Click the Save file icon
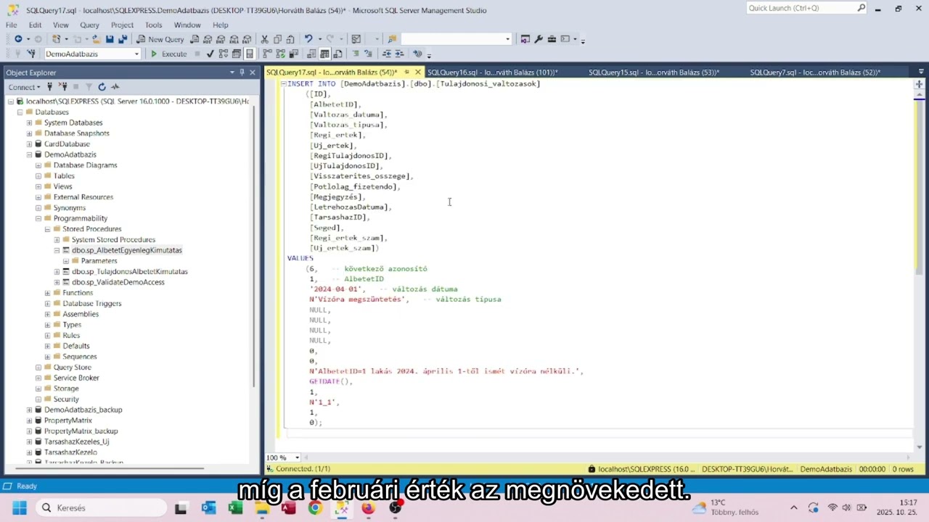 (110, 39)
